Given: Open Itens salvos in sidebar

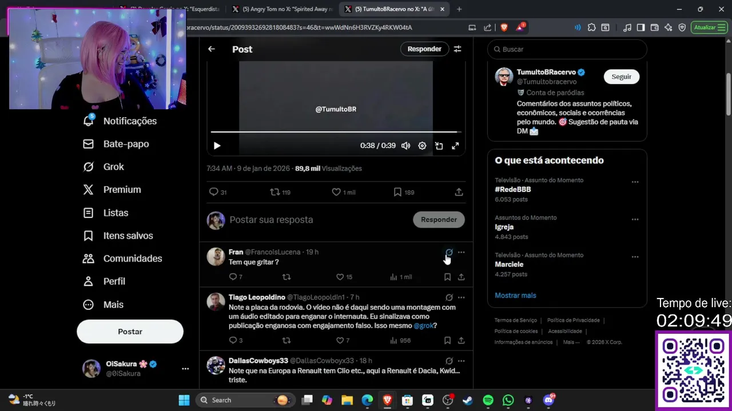Looking at the screenshot, I should point(118,235).
